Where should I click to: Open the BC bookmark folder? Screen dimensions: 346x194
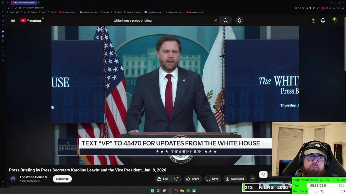click(x=24, y=12)
